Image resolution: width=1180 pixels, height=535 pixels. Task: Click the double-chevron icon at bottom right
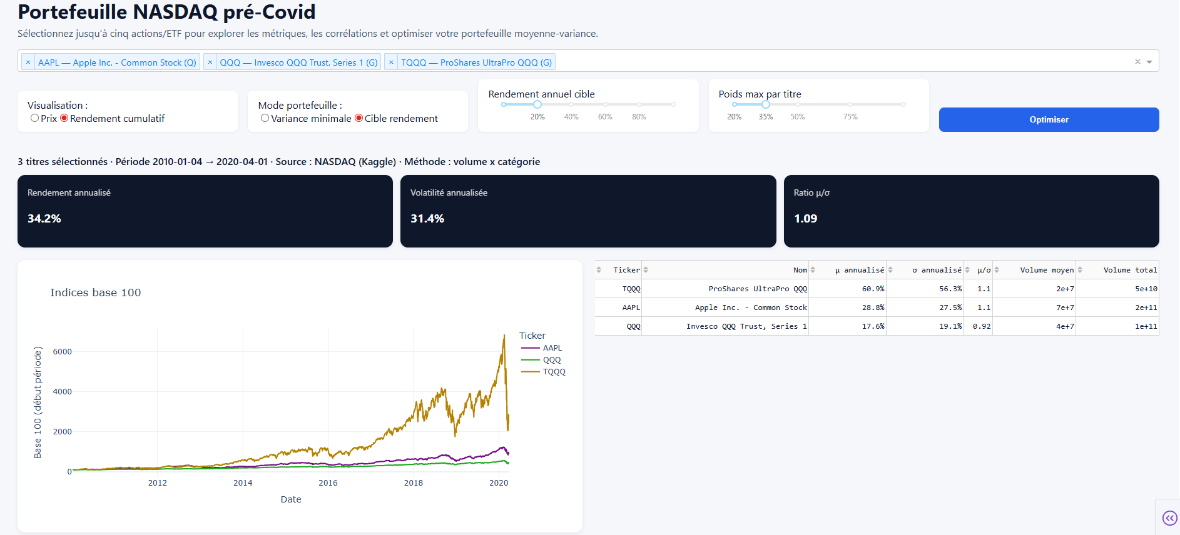[1169, 517]
